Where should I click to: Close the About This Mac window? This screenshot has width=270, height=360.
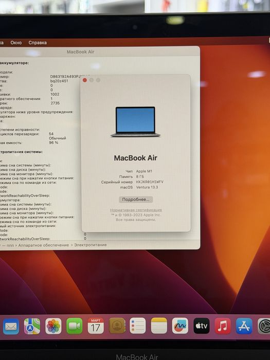click(x=85, y=80)
